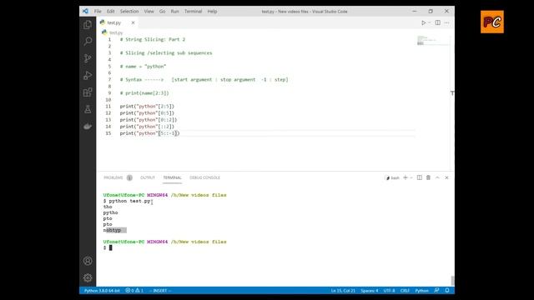The image size is (534, 300).
Task: Open the Help menu
Action: click(x=212, y=11)
